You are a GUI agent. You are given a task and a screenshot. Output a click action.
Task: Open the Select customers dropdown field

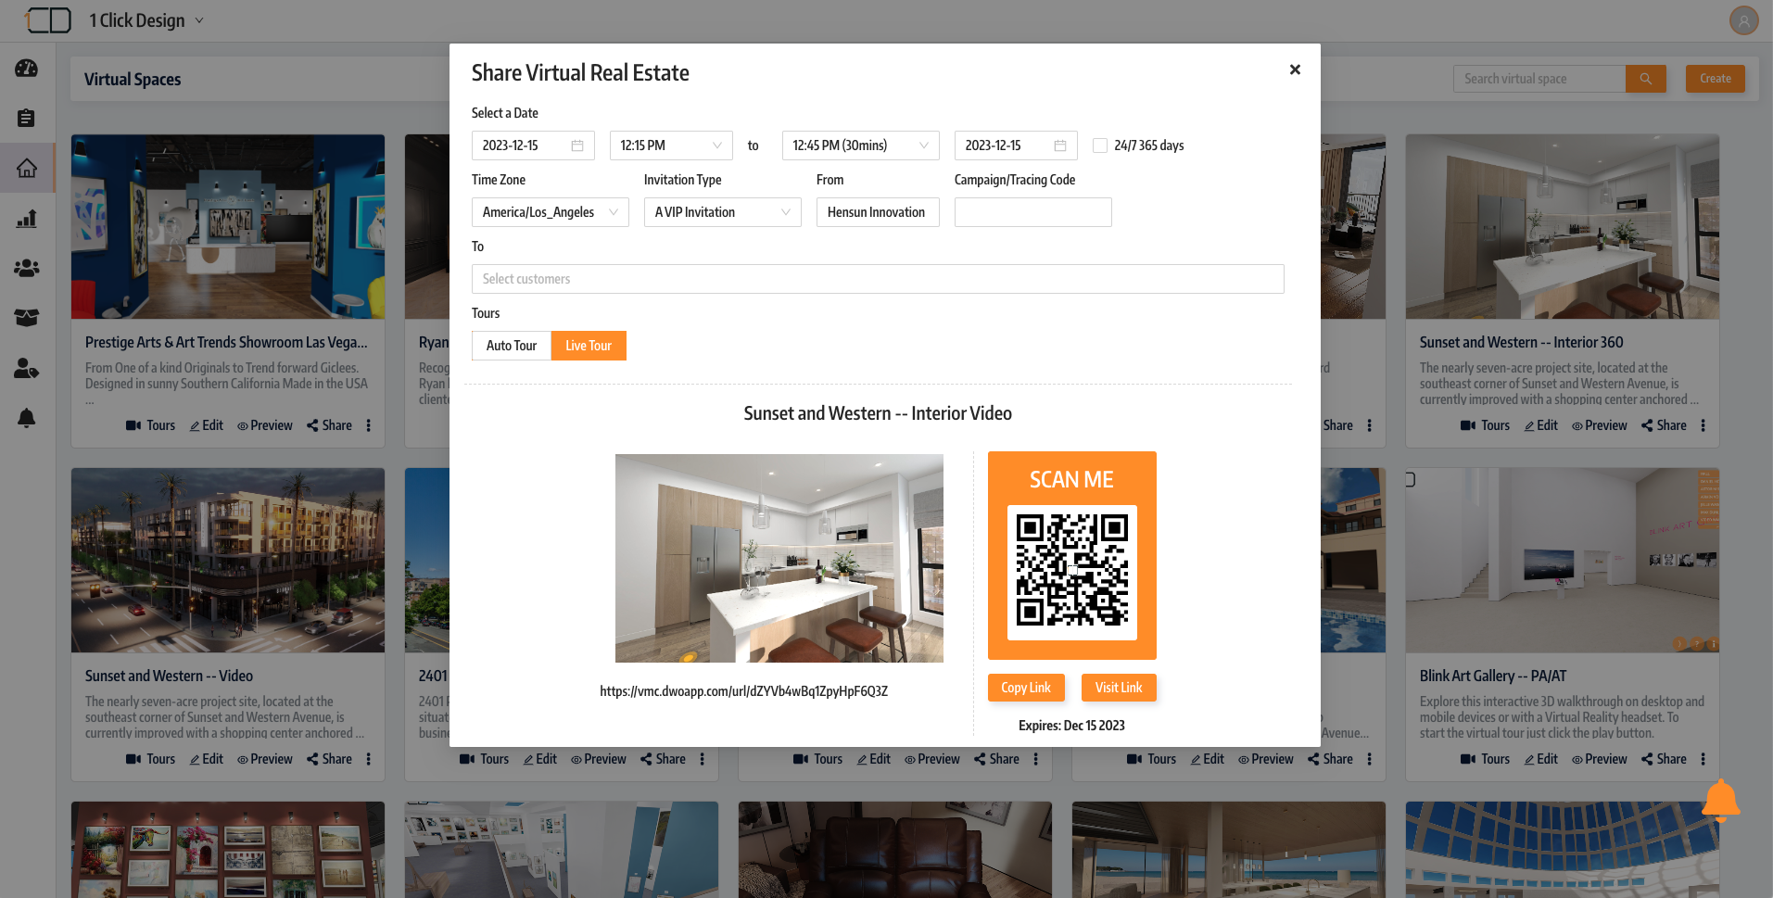878,279
